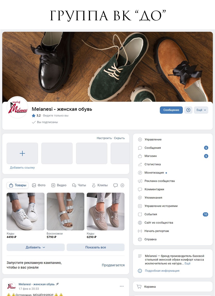Click the События icon in sidebar

140,214
